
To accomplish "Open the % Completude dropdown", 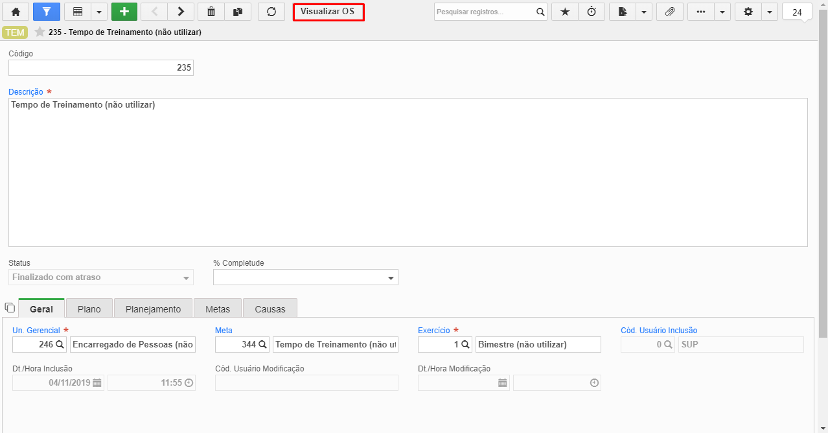I will 306,277.
